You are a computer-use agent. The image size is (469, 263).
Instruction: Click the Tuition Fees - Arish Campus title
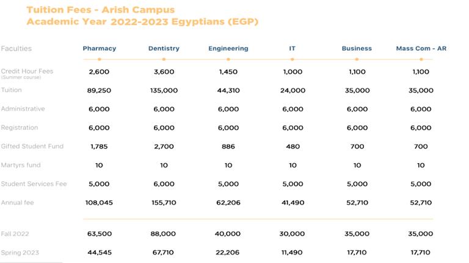point(101,10)
